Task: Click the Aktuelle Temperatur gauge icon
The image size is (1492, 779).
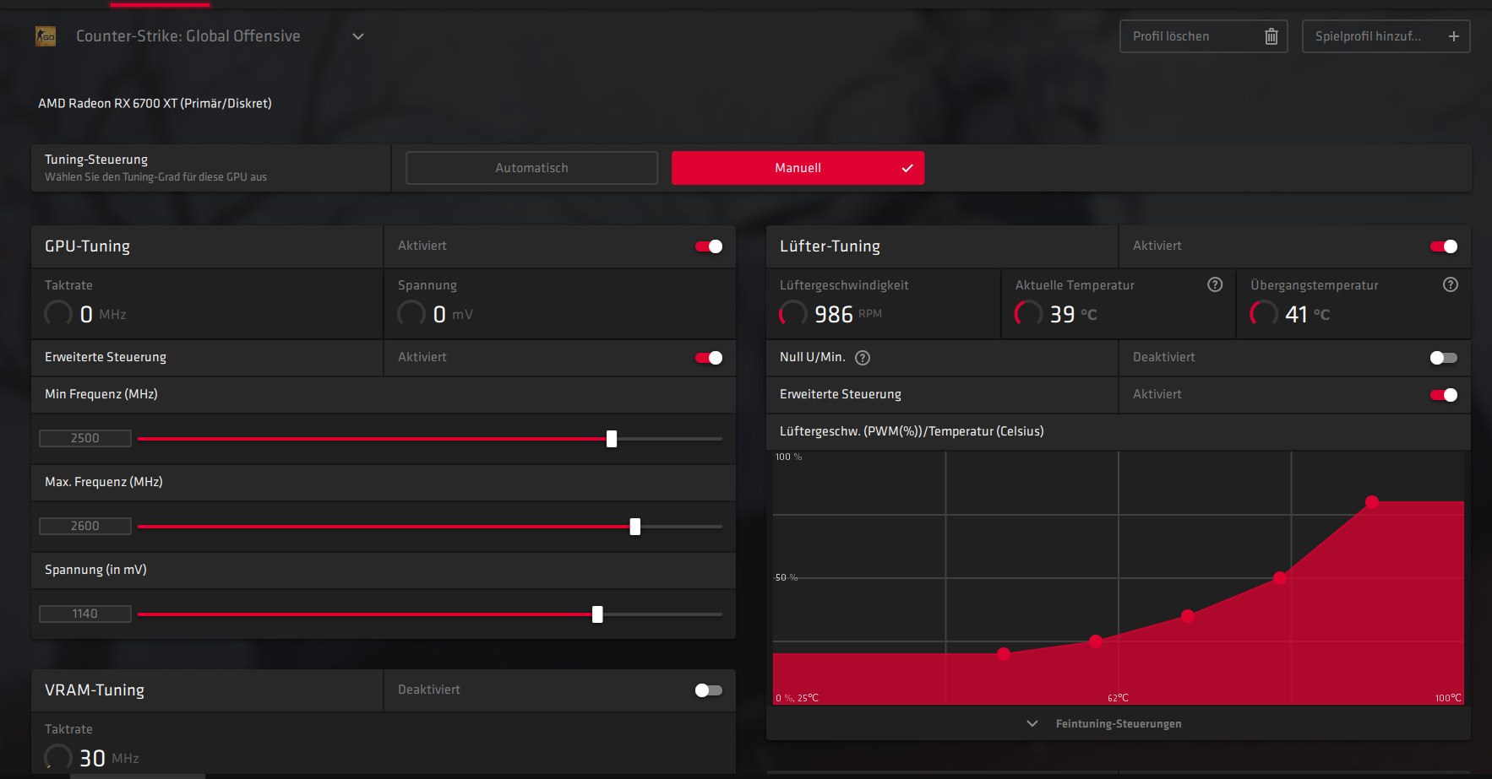Action: (1028, 314)
